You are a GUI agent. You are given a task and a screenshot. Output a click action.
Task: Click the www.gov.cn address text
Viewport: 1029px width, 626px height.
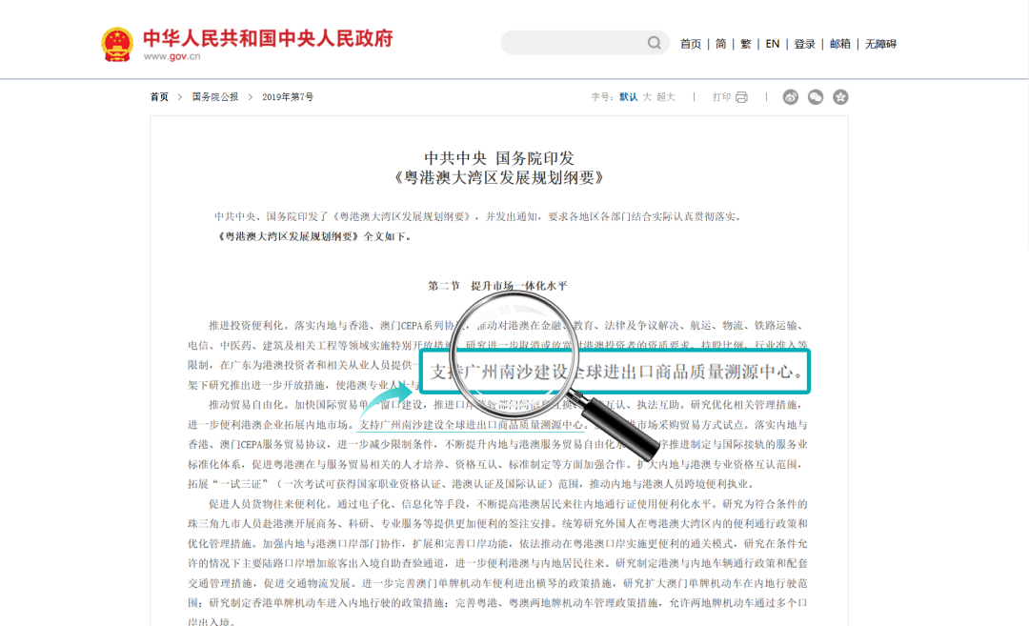tap(171, 56)
